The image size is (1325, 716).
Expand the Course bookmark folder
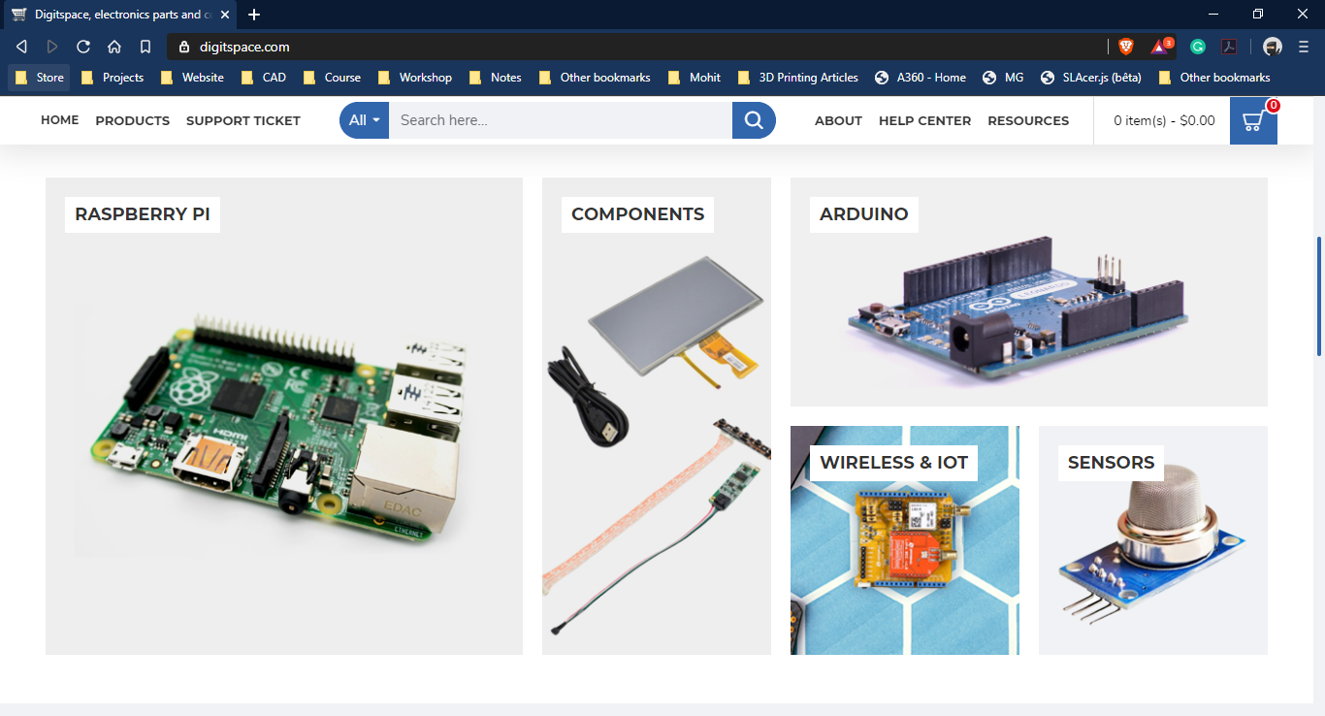332,78
